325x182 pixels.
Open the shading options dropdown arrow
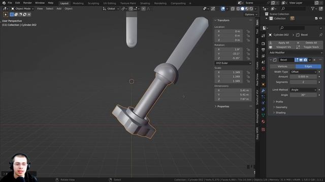255,9
